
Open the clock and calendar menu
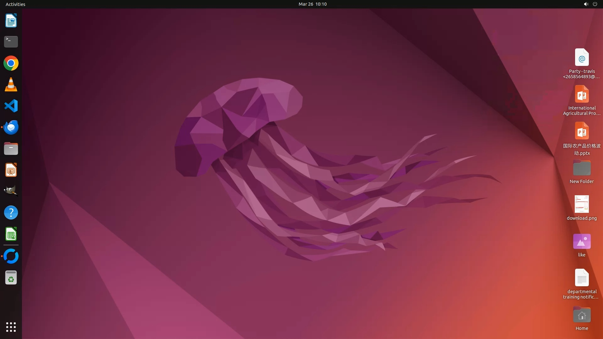tap(312, 4)
